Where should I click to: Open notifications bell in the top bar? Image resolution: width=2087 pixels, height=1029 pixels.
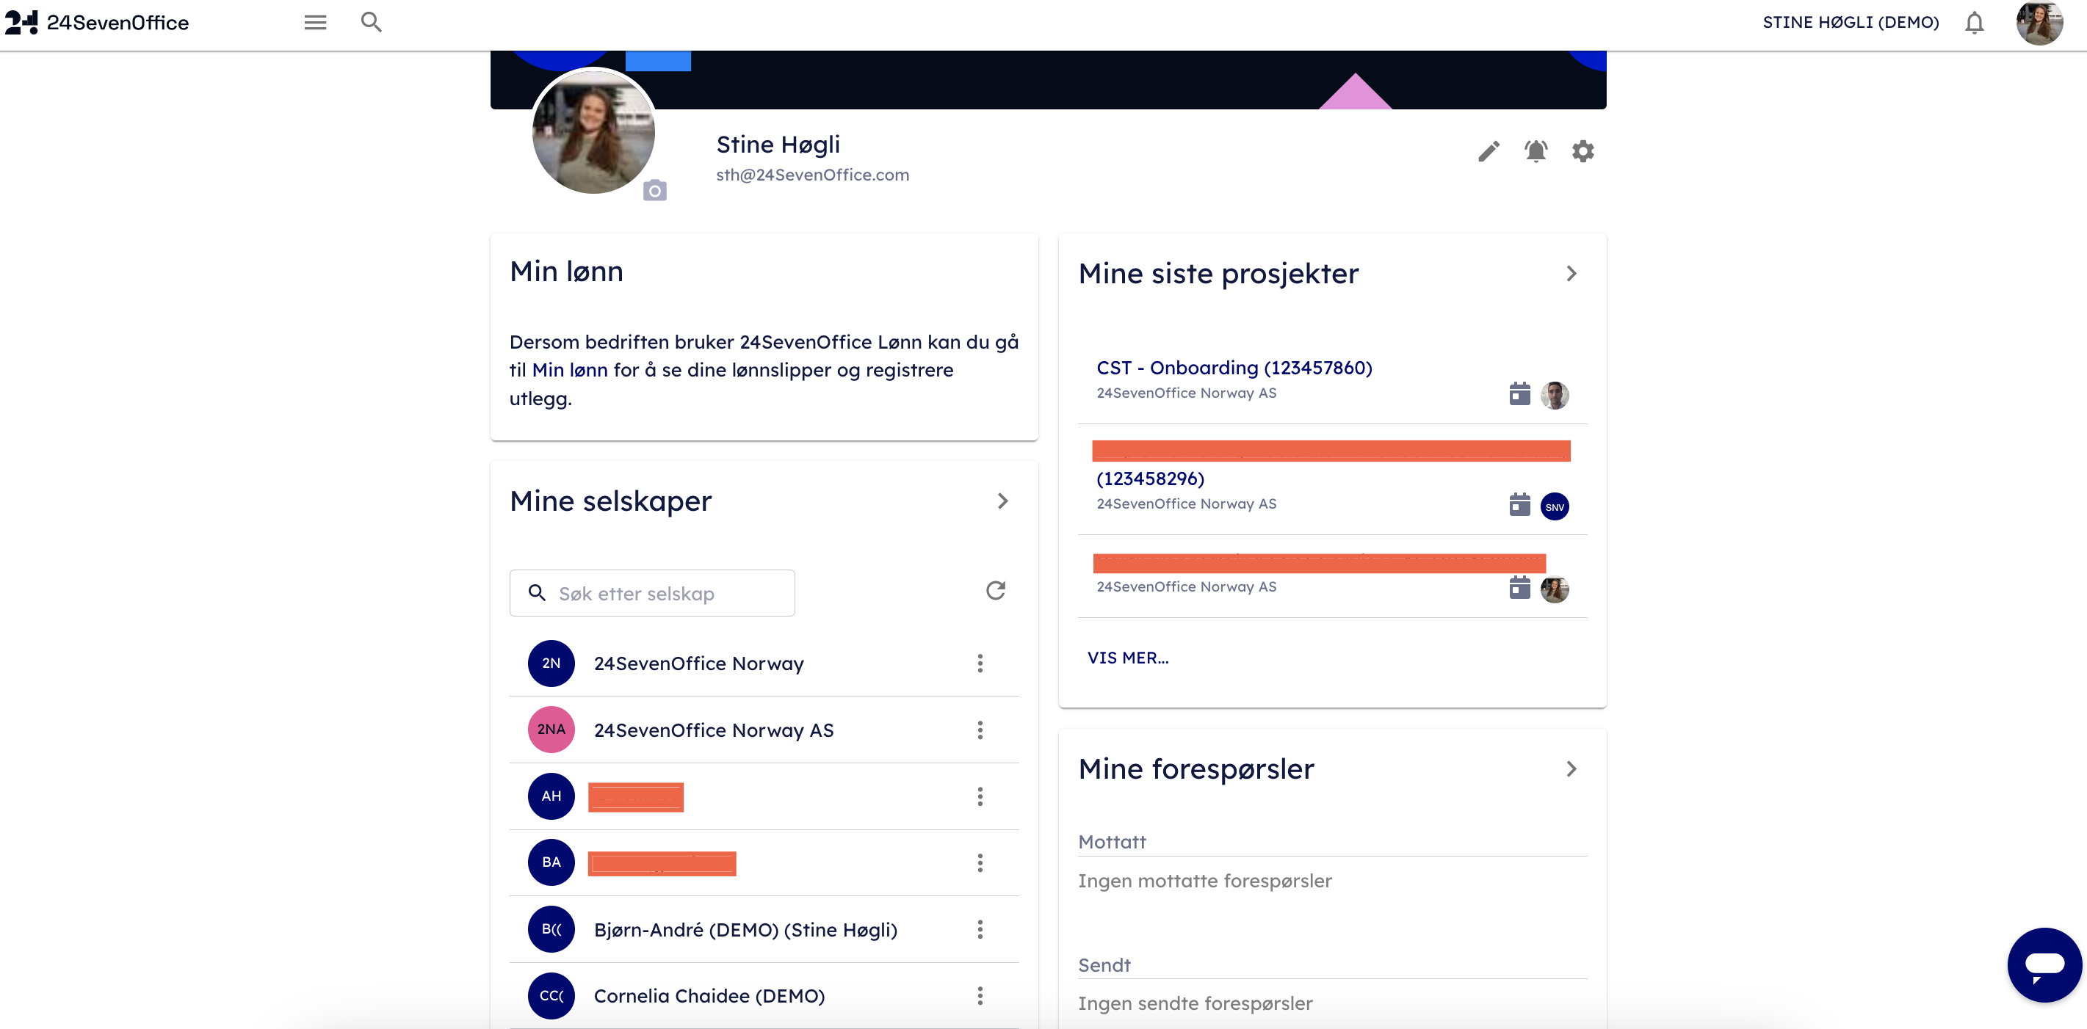(1975, 23)
